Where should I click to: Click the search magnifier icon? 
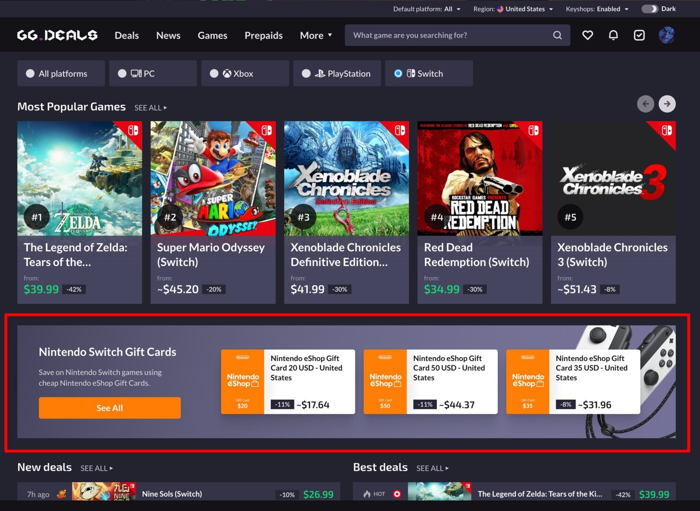coord(557,35)
